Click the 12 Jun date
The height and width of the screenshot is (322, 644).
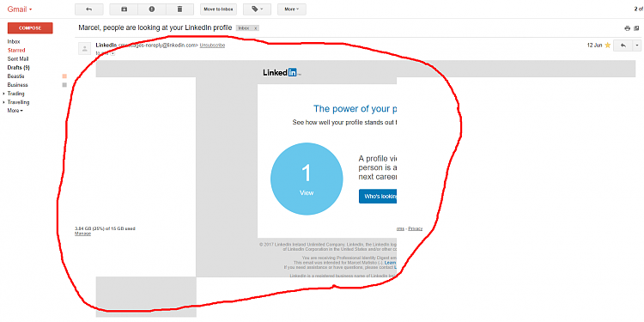click(594, 46)
